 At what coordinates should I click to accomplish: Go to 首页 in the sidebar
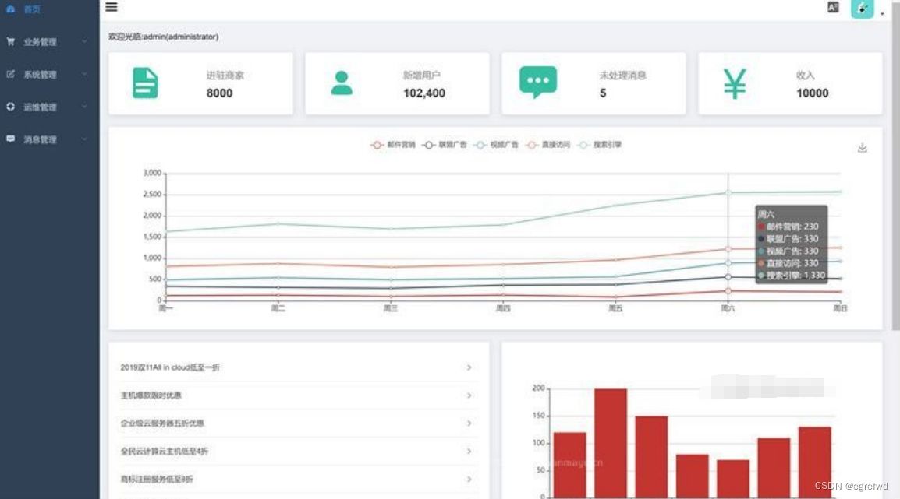click(31, 9)
